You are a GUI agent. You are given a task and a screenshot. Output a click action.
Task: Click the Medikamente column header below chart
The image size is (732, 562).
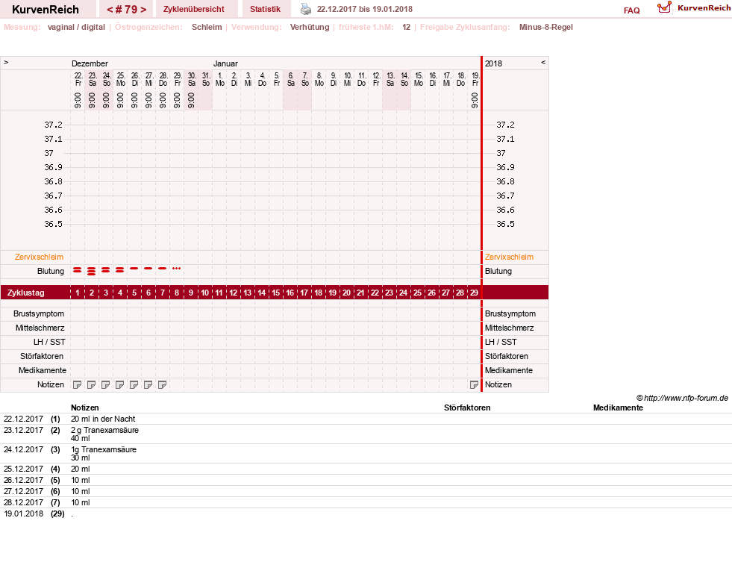coord(618,408)
